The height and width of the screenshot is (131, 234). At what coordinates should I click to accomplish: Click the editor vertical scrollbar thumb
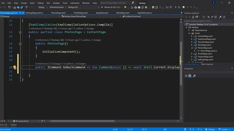coord(181,64)
